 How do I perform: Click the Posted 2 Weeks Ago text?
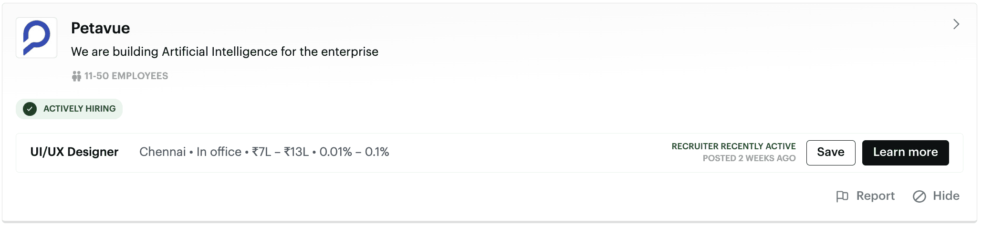(749, 158)
